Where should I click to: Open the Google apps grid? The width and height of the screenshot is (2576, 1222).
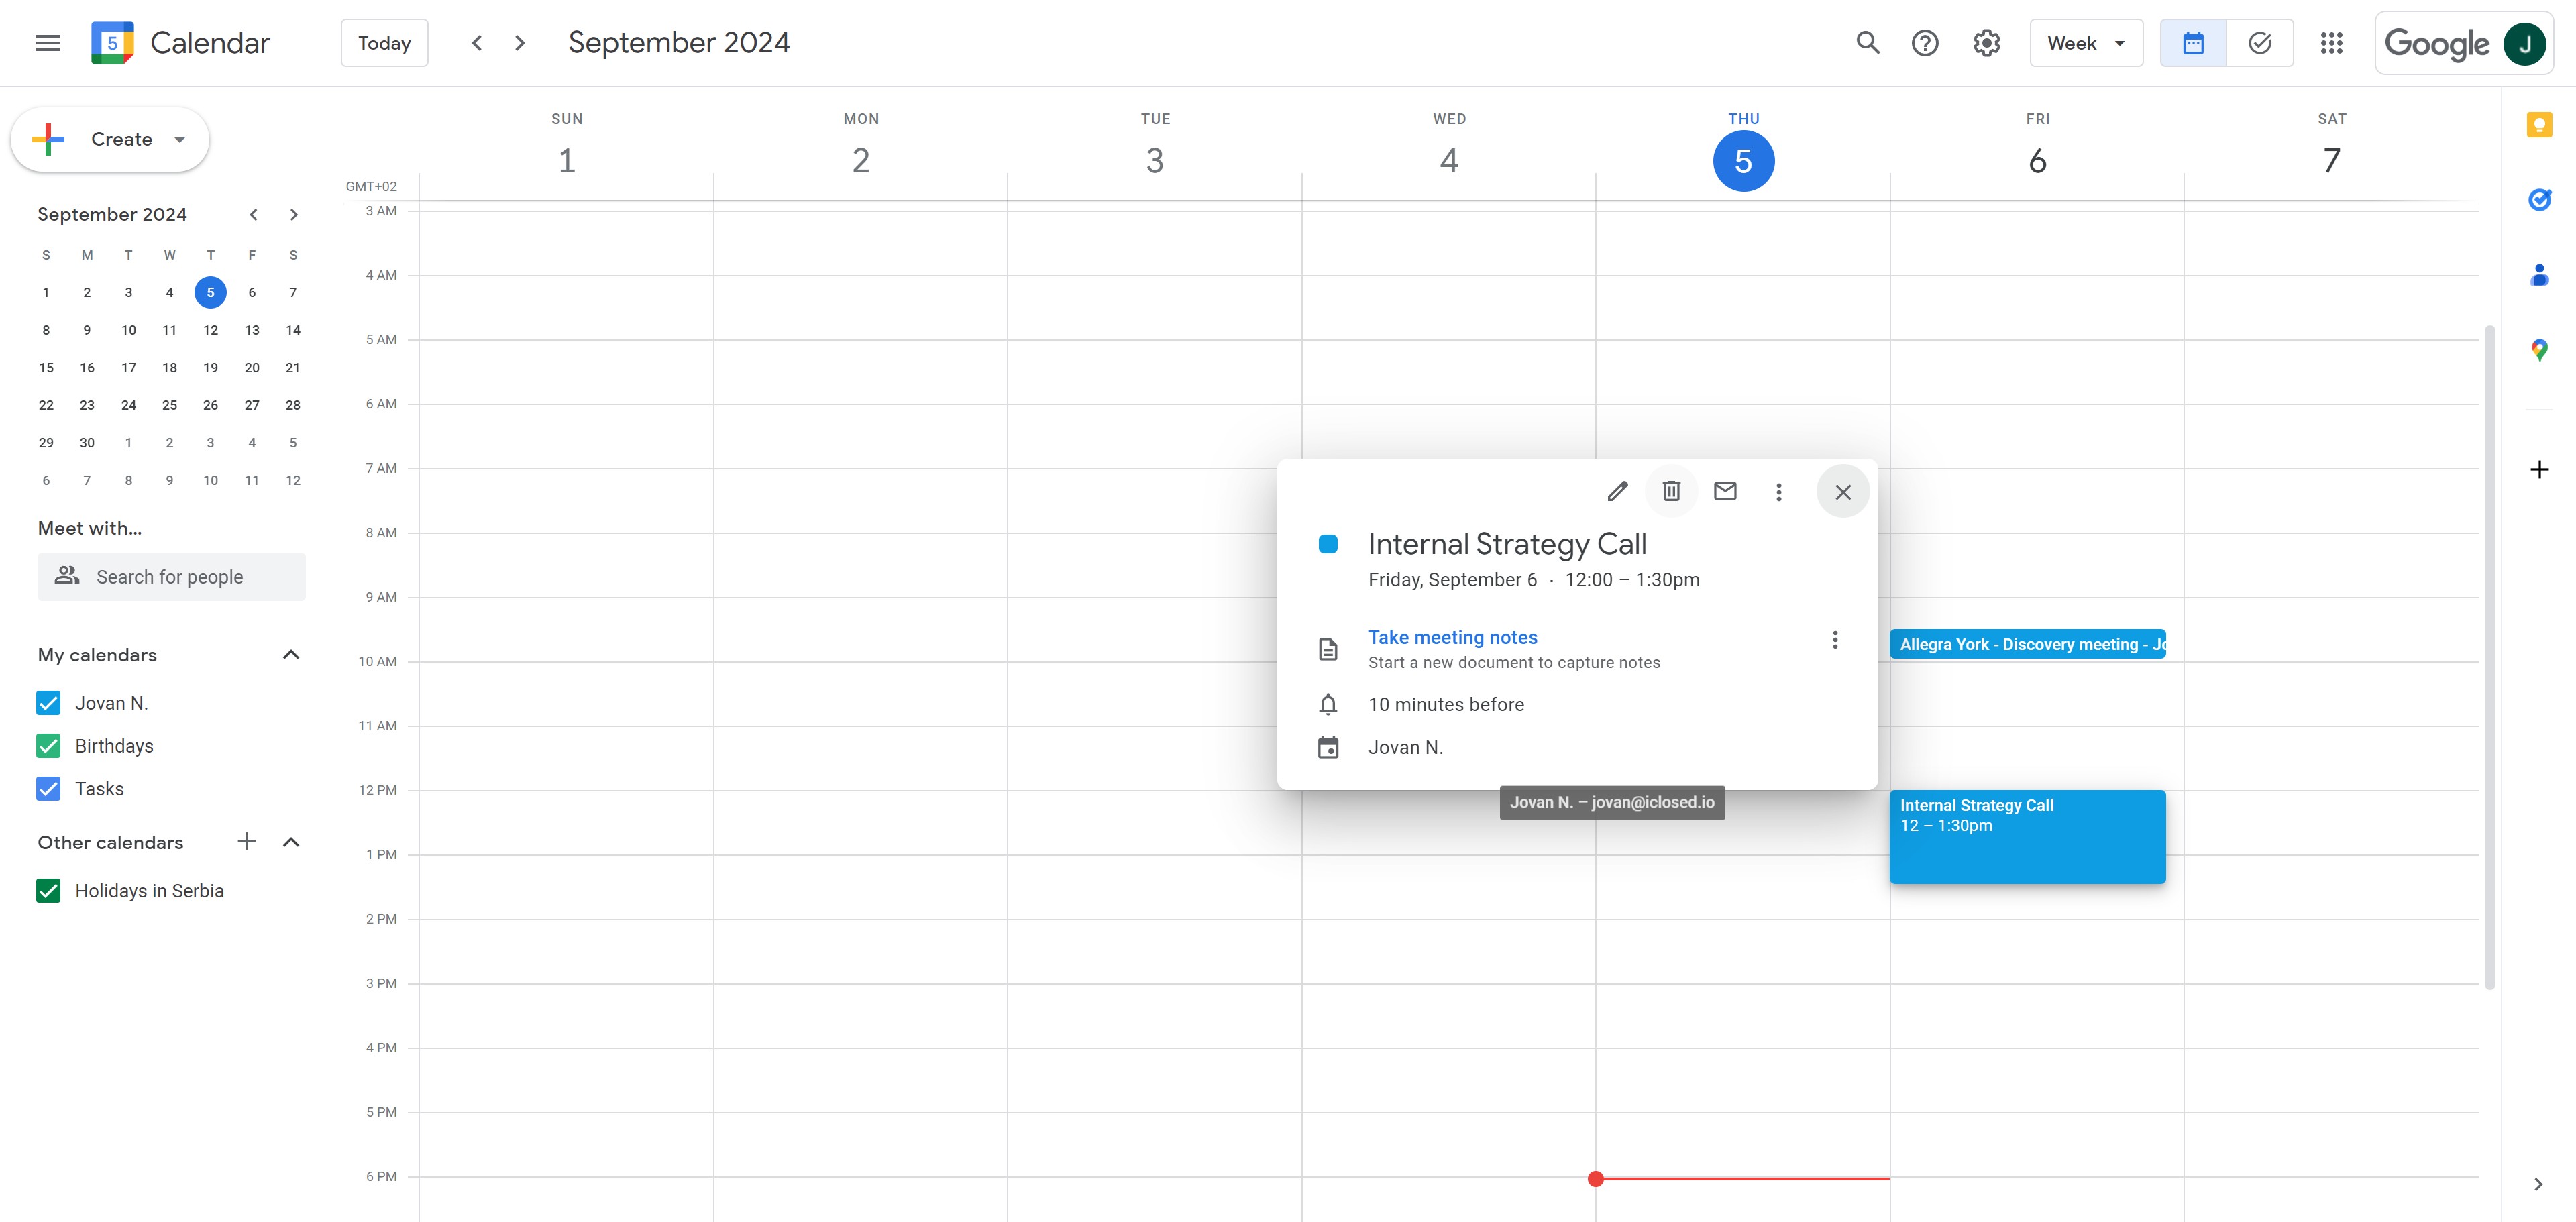(x=2331, y=43)
